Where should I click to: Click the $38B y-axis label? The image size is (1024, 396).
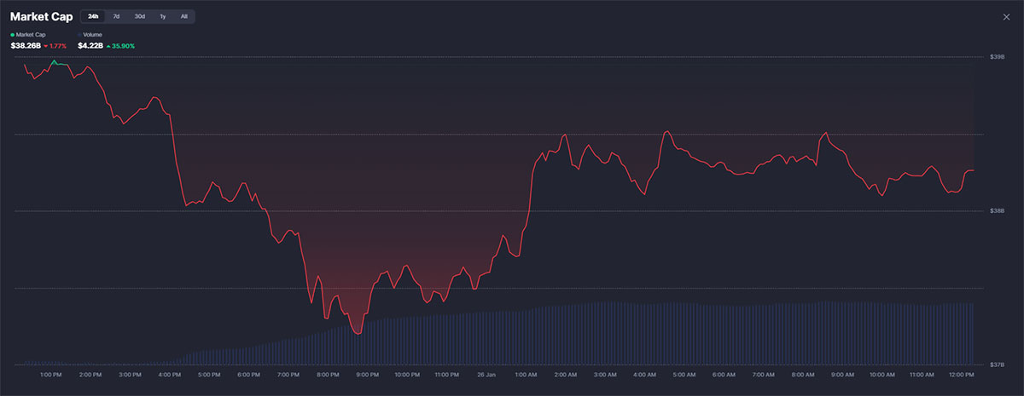pyautogui.click(x=998, y=211)
